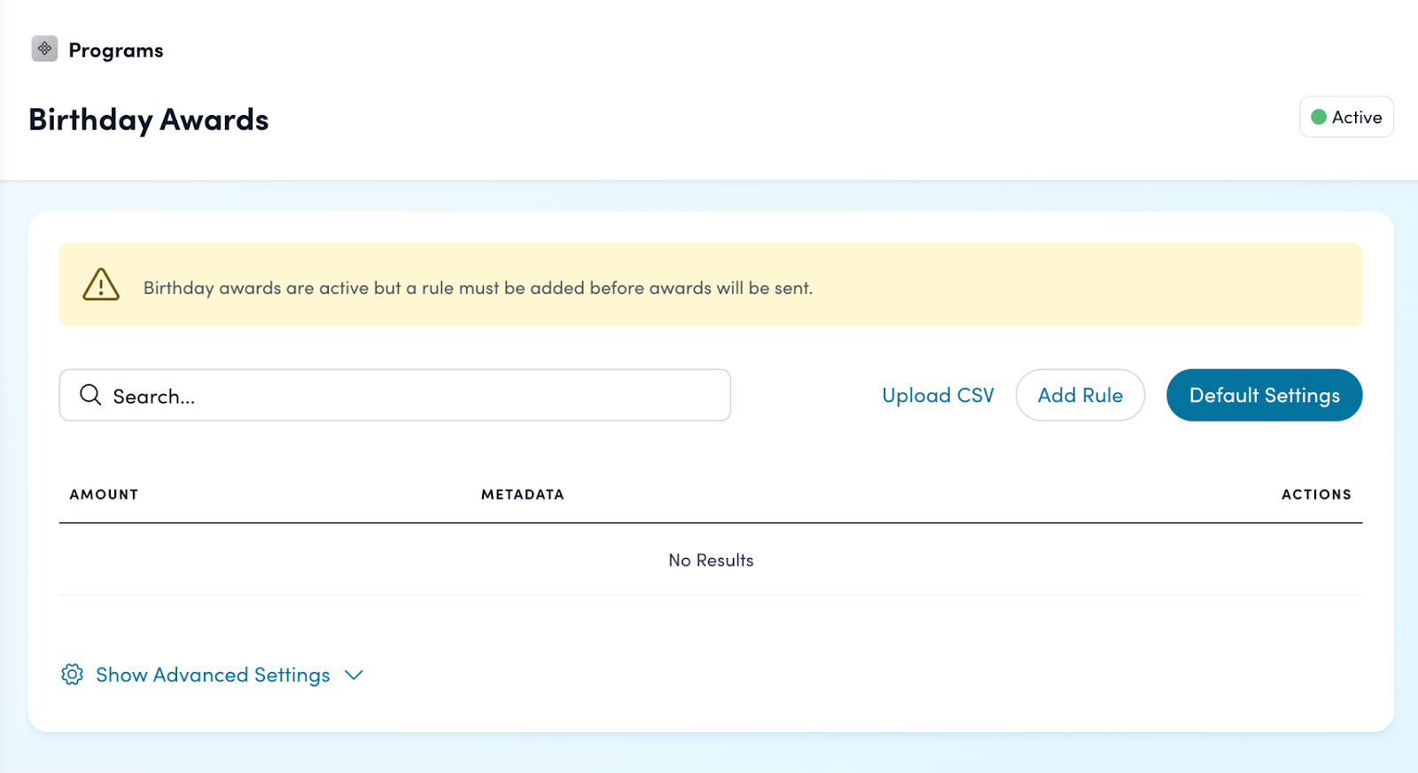Click the magnifying glass search icon
Viewport: 1418px width, 773px height.
(90, 395)
